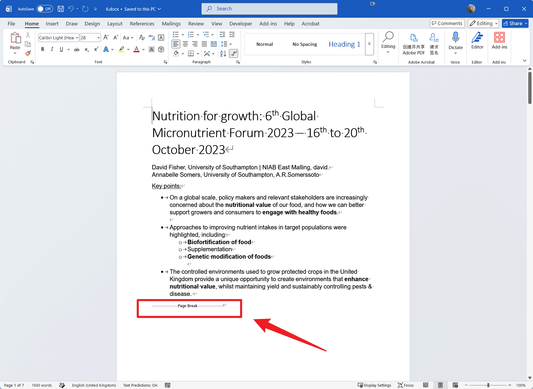This screenshot has width=533, height=389.
Task: Open the Line Spacing dropdown
Action: point(227,44)
